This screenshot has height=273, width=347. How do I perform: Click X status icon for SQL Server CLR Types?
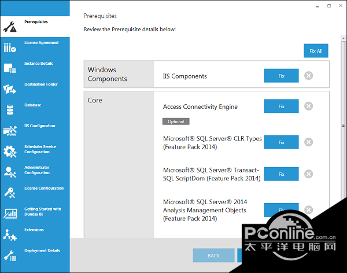(x=308, y=142)
